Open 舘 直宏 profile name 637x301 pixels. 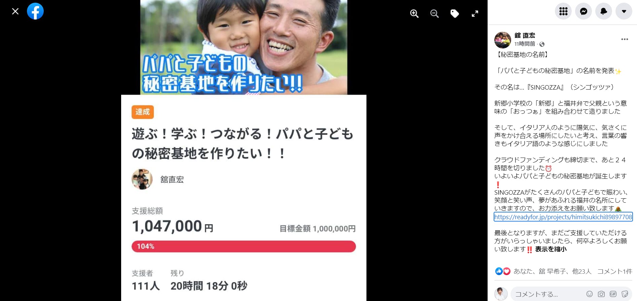pos(525,35)
